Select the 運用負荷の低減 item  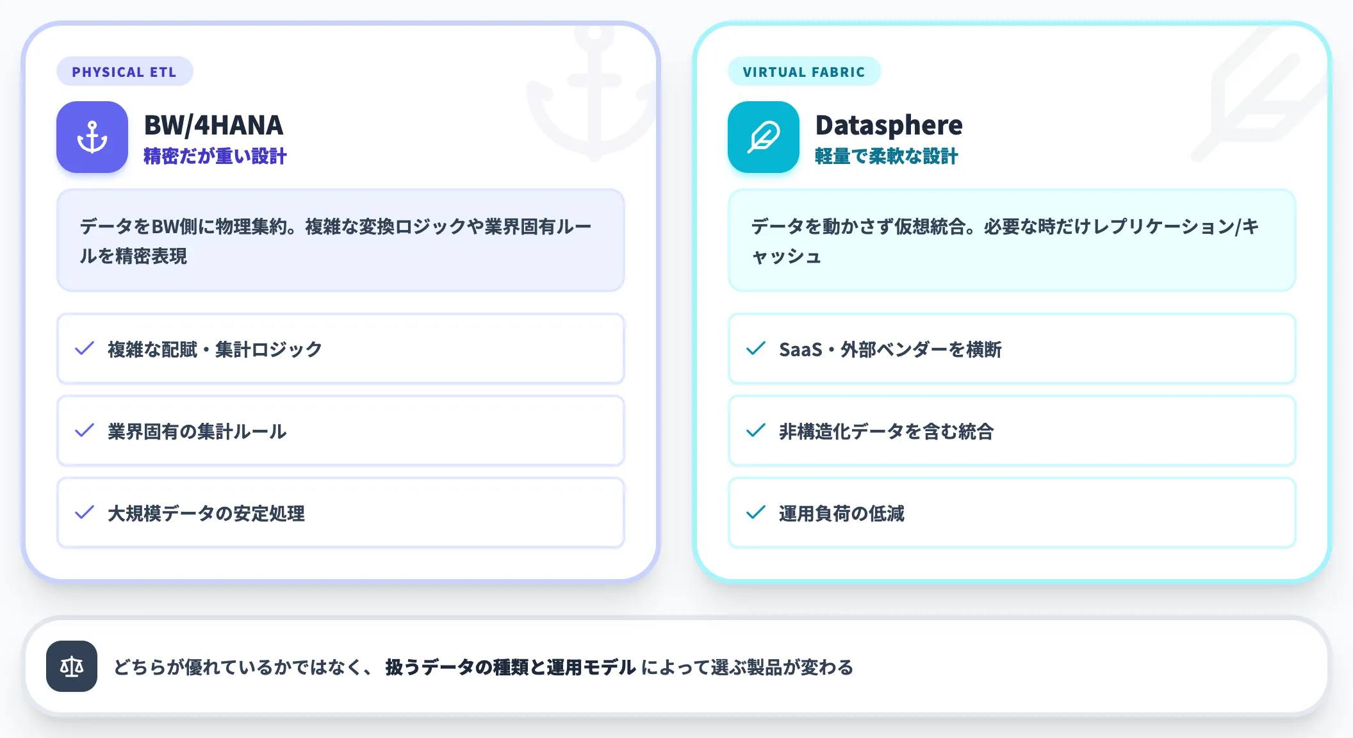[x=1012, y=513]
